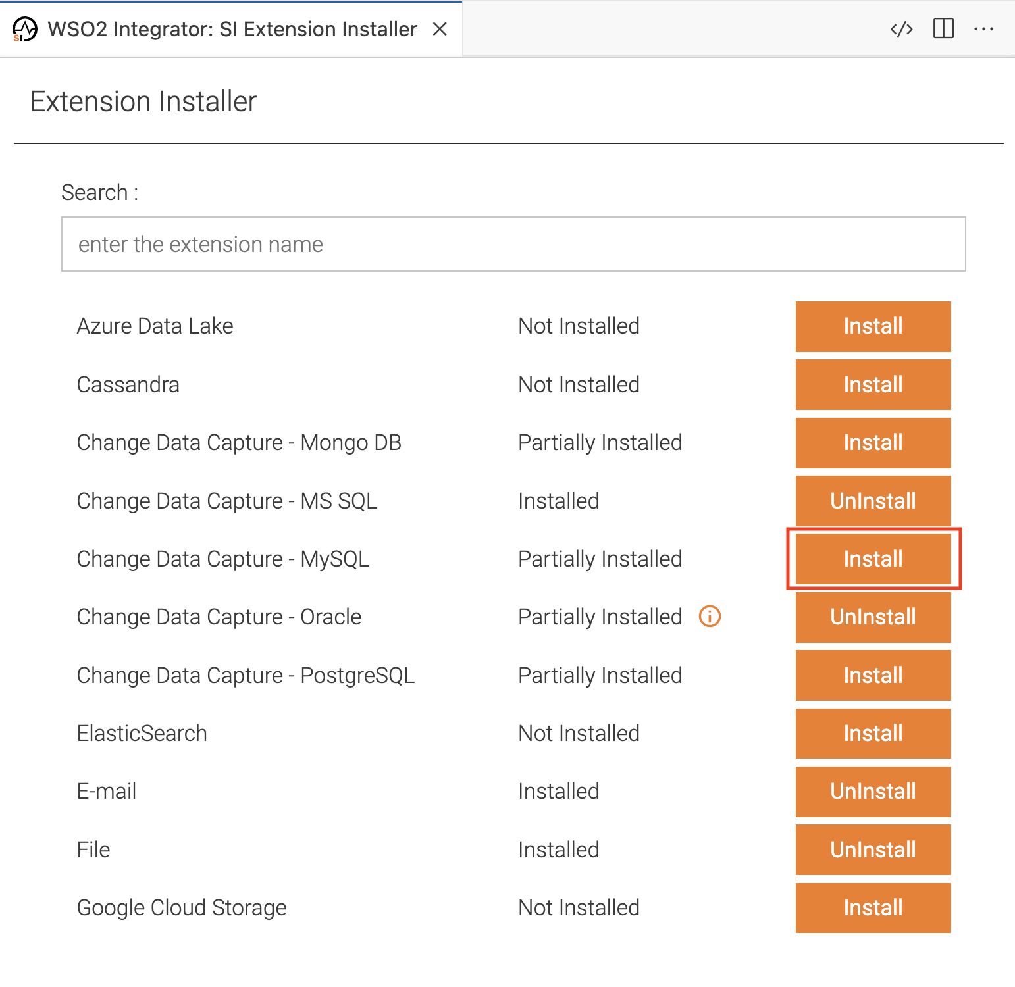Select the 'Azure Data Lake' name text
This screenshot has height=987, width=1015.
(155, 326)
